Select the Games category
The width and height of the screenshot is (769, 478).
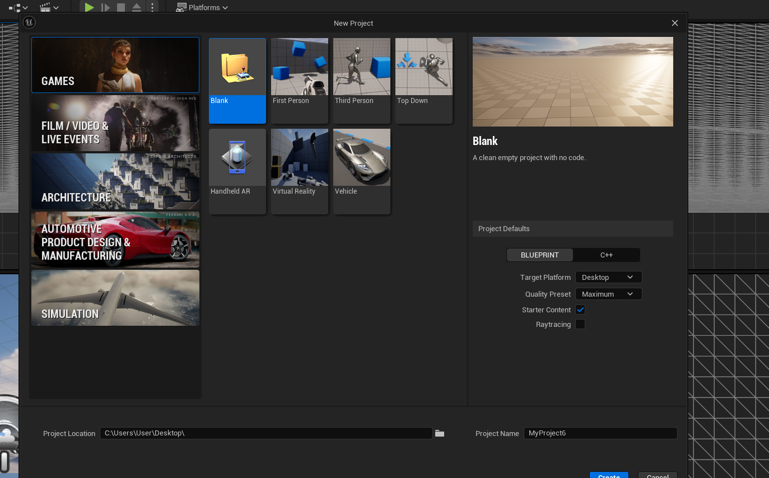pyautogui.click(x=115, y=65)
